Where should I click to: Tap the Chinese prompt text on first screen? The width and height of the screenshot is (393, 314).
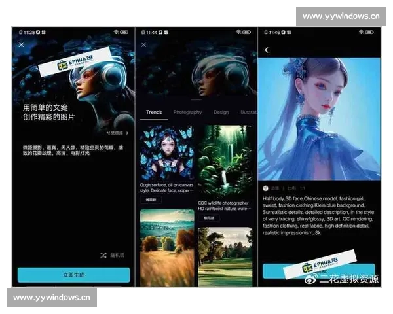[x=73, y=150]
